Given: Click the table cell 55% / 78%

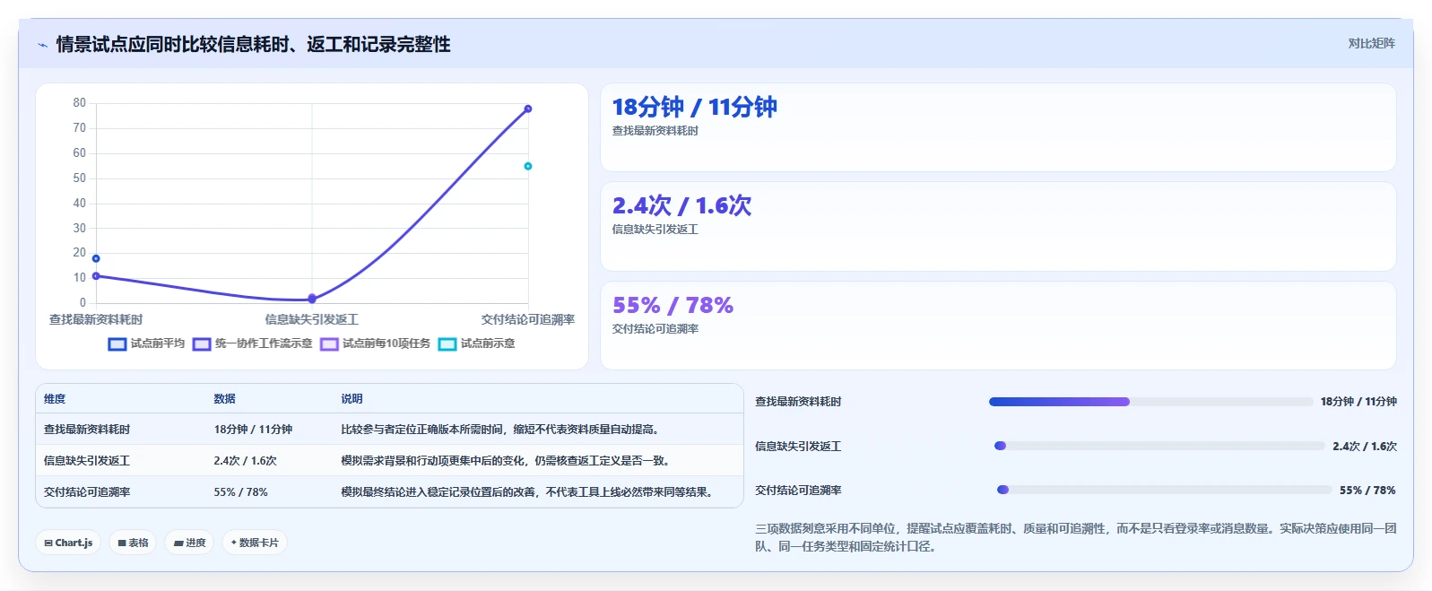Looking at the screenshot, I should [240, 492].
